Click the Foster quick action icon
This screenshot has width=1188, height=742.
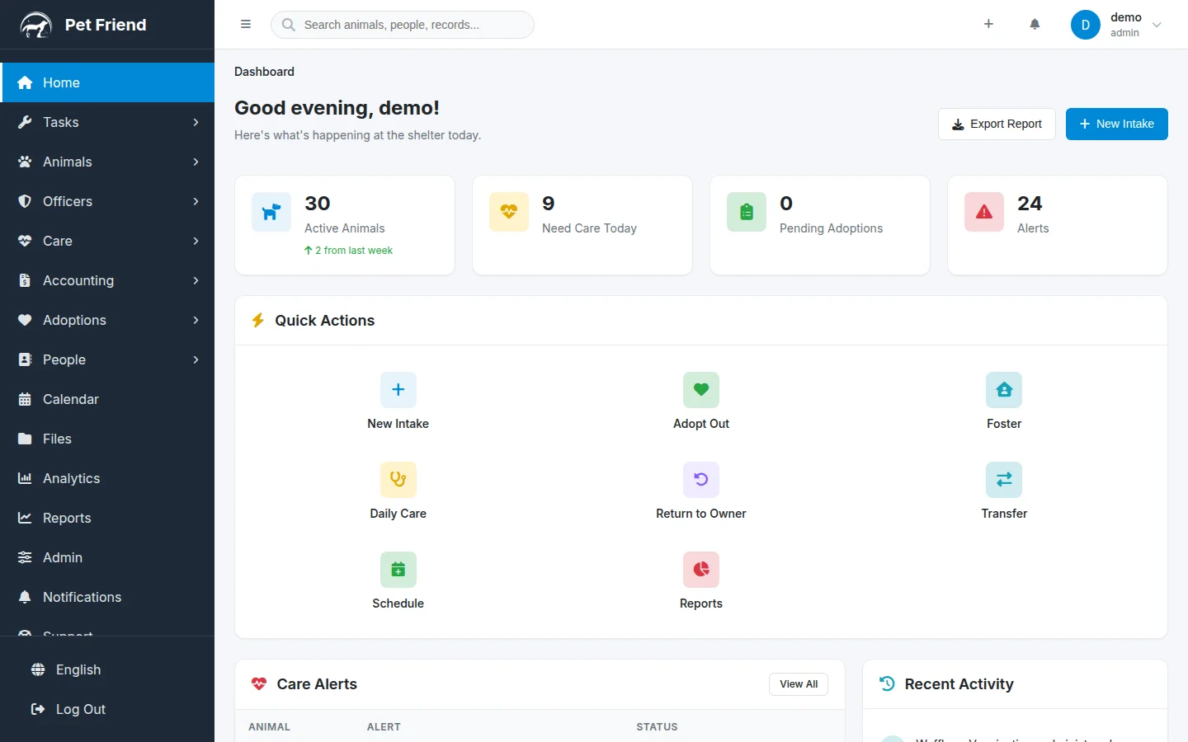point(1003,389)
